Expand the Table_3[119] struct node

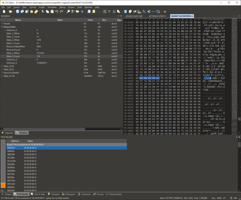[x=2, y=76]
